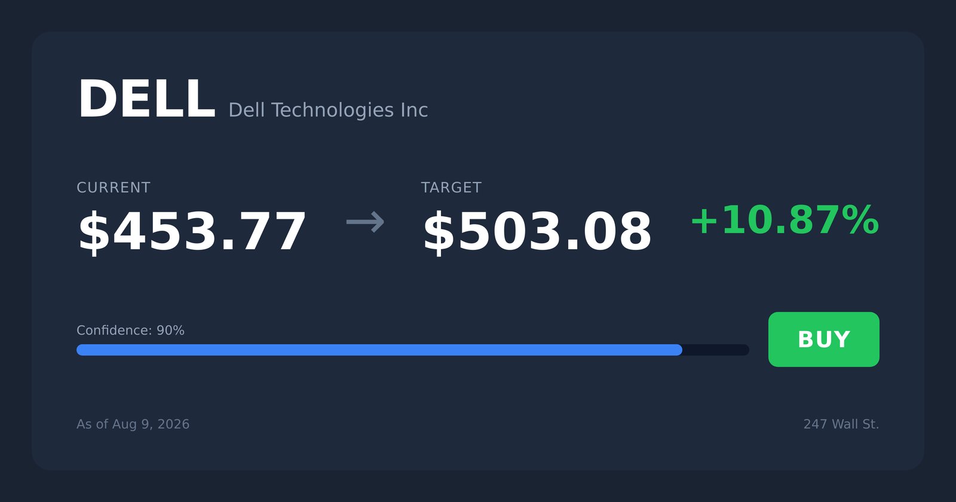Click the rounded end of blue bar fill
Viewport: 956px width, 502px height.
677,350
